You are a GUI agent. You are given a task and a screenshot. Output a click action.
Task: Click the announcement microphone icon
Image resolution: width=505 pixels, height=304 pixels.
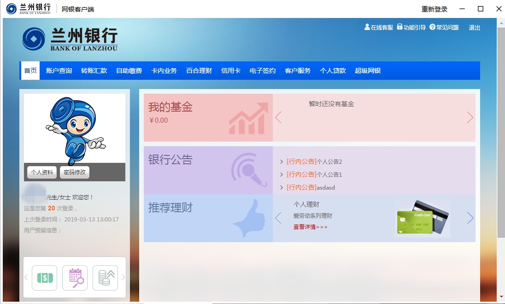pyautogui.click(x=249, y=170)
